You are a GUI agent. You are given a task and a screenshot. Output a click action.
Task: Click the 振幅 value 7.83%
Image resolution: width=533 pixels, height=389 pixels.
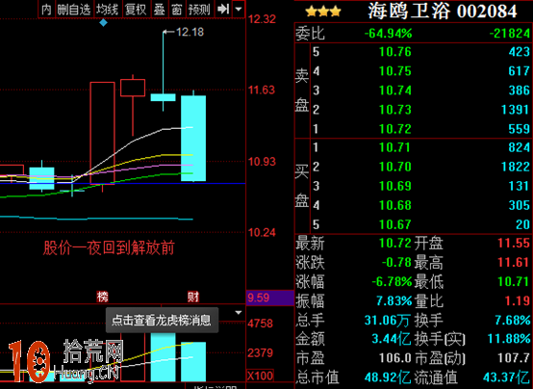click(393, 300)
